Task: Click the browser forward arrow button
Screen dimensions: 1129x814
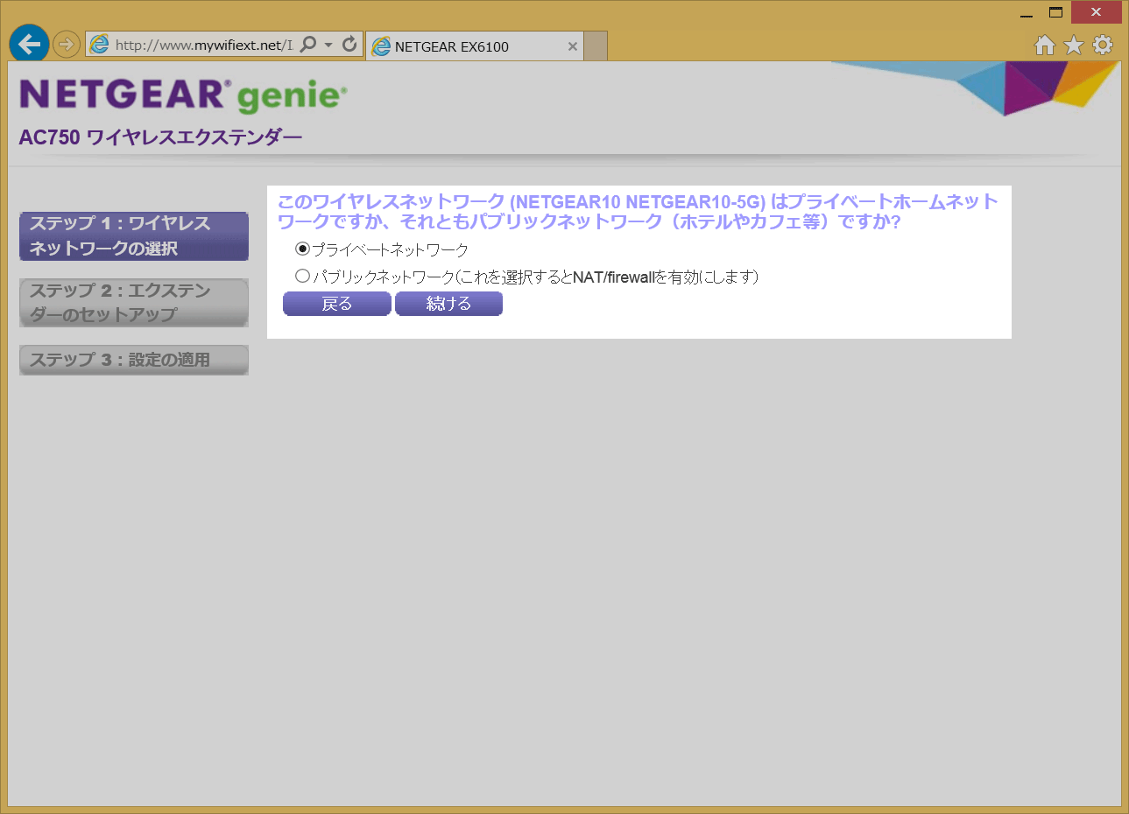Action: tap(67, 44)
